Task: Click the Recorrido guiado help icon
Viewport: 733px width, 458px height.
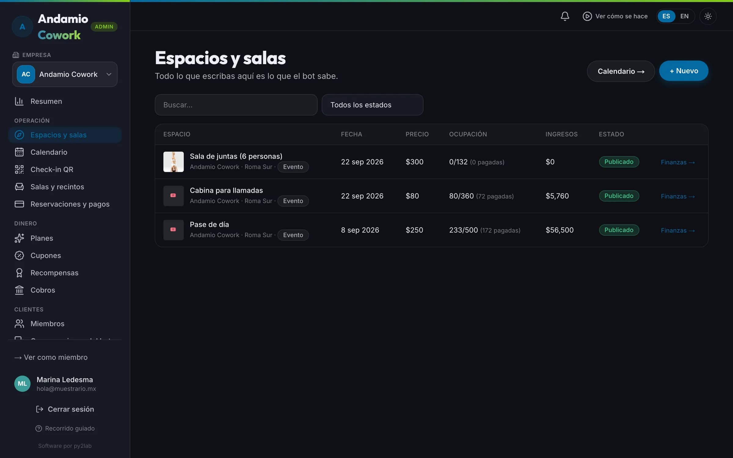Action: click(x=38, y=428)
